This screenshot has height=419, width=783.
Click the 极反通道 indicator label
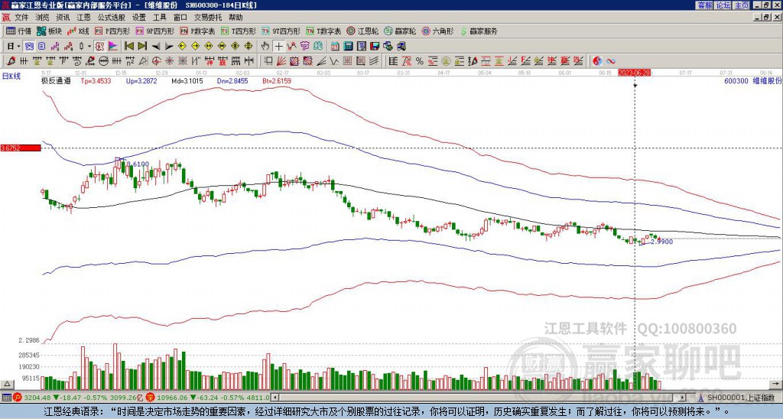[56, 80]
